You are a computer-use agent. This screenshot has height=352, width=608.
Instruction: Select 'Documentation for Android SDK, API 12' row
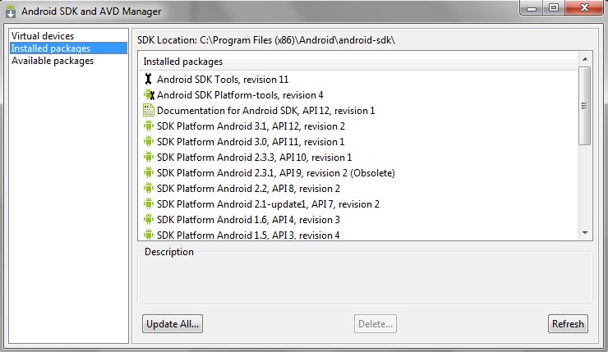[358, 111]
